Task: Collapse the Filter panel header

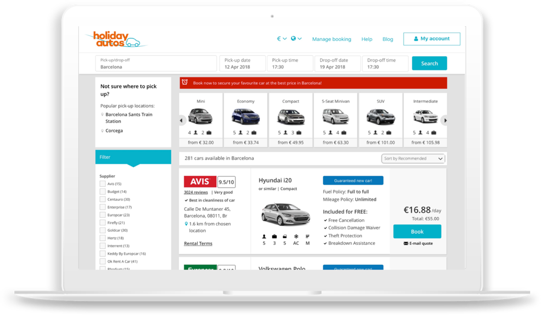Action: click(133, 157)
